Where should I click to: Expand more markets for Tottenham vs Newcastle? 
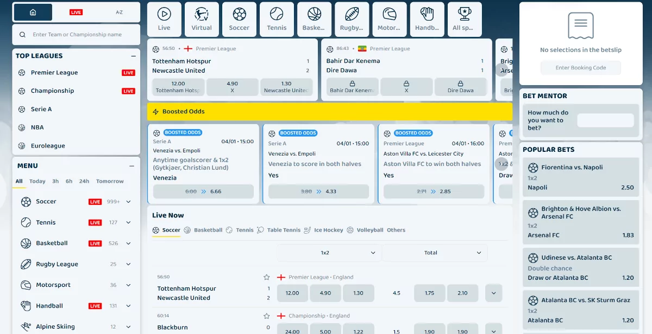pos(493,293)
